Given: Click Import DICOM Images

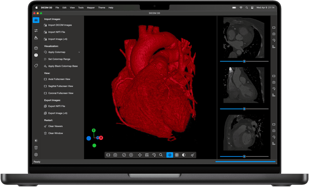Looking at the screenshot, I should coord(60,25).
